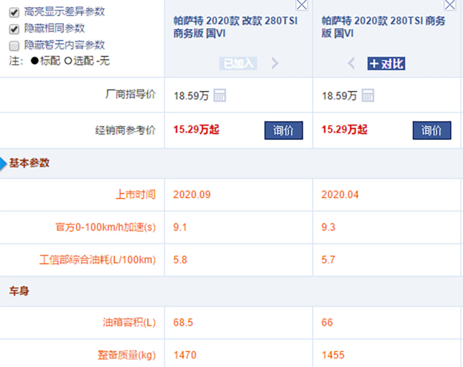Click 工信部综合油耗(L/100km) label

[x=97, y=260]
